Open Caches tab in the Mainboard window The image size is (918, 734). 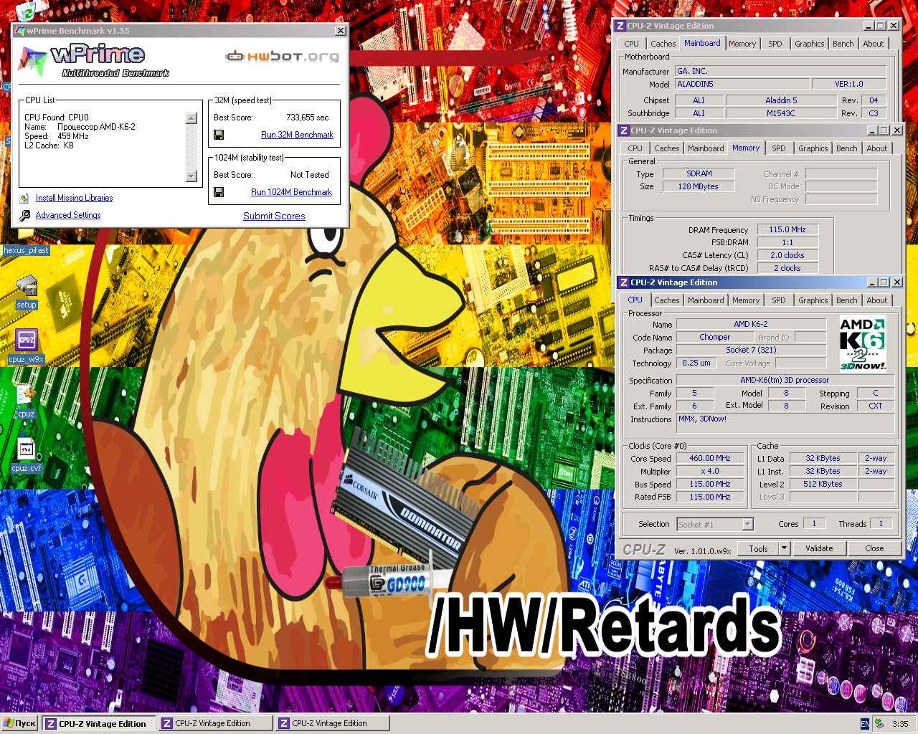tap(663, 44)
